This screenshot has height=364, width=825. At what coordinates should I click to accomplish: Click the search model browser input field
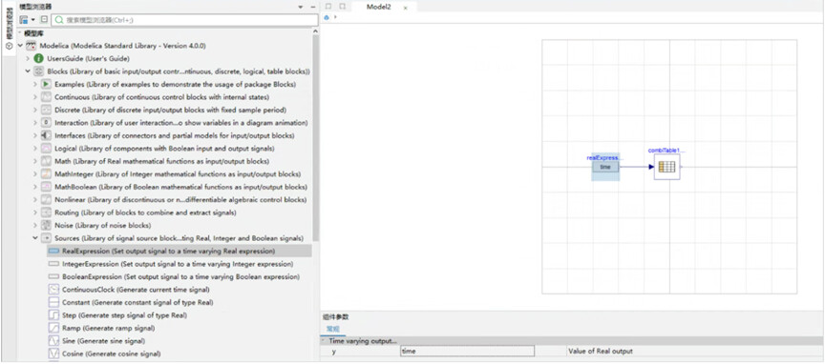coord(184,20)
